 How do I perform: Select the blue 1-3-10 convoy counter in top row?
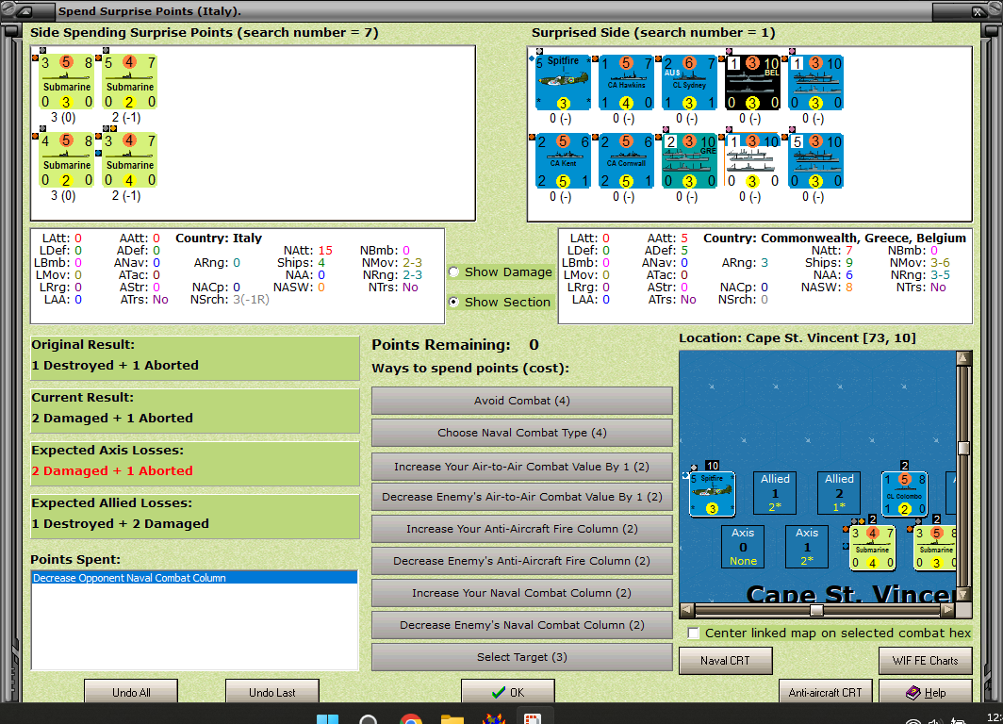tap(815, 82)
